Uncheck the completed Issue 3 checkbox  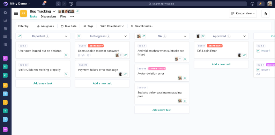pyautogui.click(x=258, y=51)
